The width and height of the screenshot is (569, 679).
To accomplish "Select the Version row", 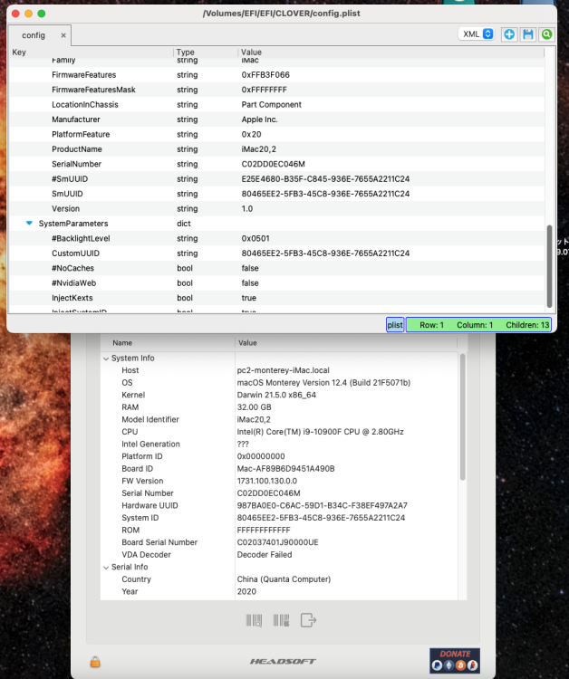I will pyautogui.click(x=277, y=209).
